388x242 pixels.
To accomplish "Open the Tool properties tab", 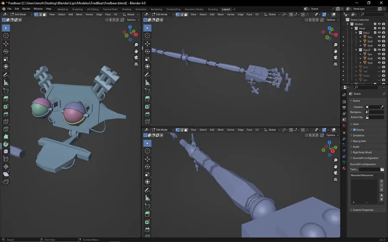I will 344,95.
